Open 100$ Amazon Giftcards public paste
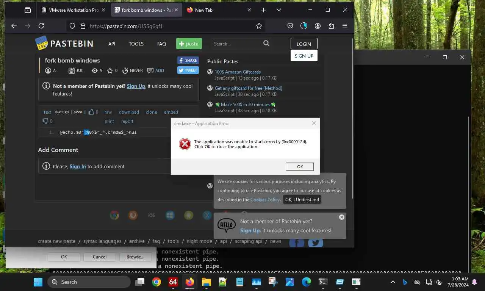Screen dimensions: 485x291 (238, 72)
